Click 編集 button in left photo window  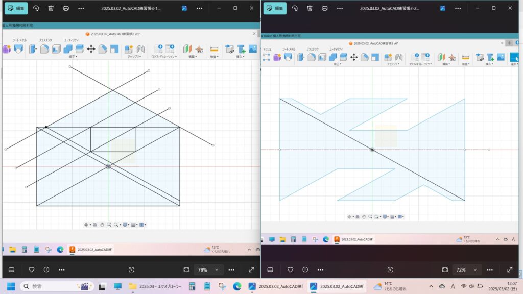click(x=16, y=8)
